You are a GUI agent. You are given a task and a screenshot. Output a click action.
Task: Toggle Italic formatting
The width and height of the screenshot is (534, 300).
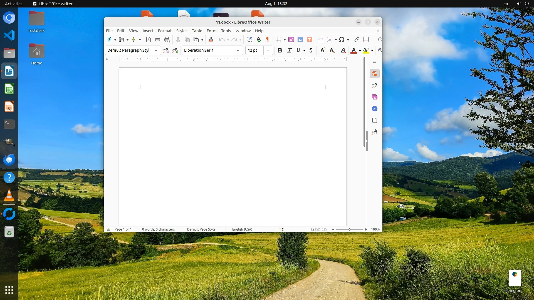coord(289,50)
